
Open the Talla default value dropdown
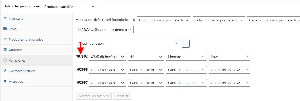(x=219, y=20)
